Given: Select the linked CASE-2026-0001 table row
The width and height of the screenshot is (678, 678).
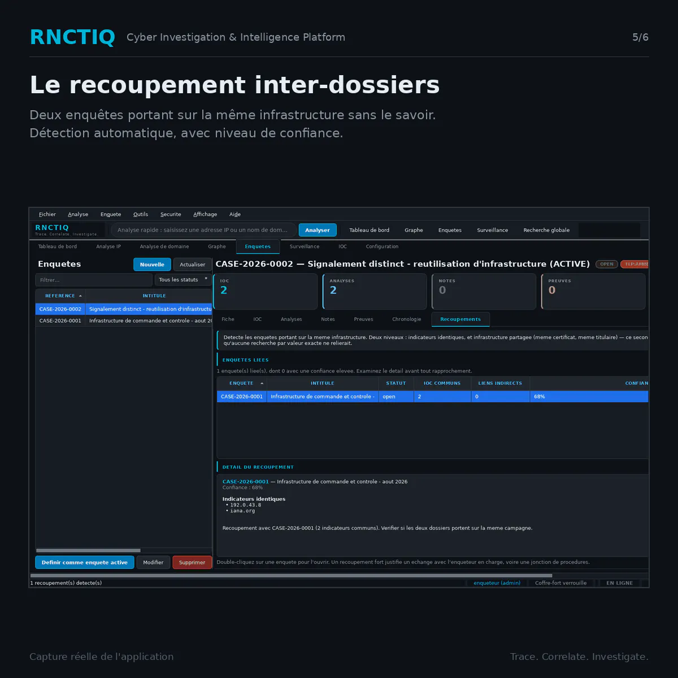Looking at the screenshot, I should click(x=433, y=397).
